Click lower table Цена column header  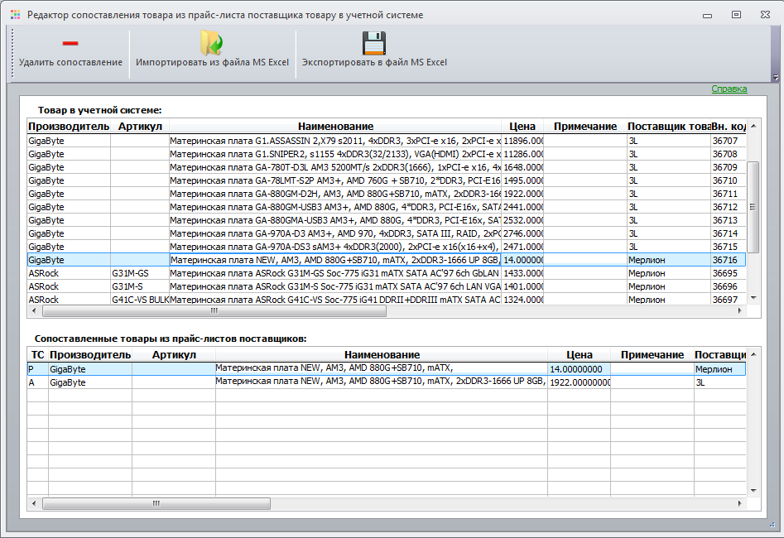coord(579,355)
